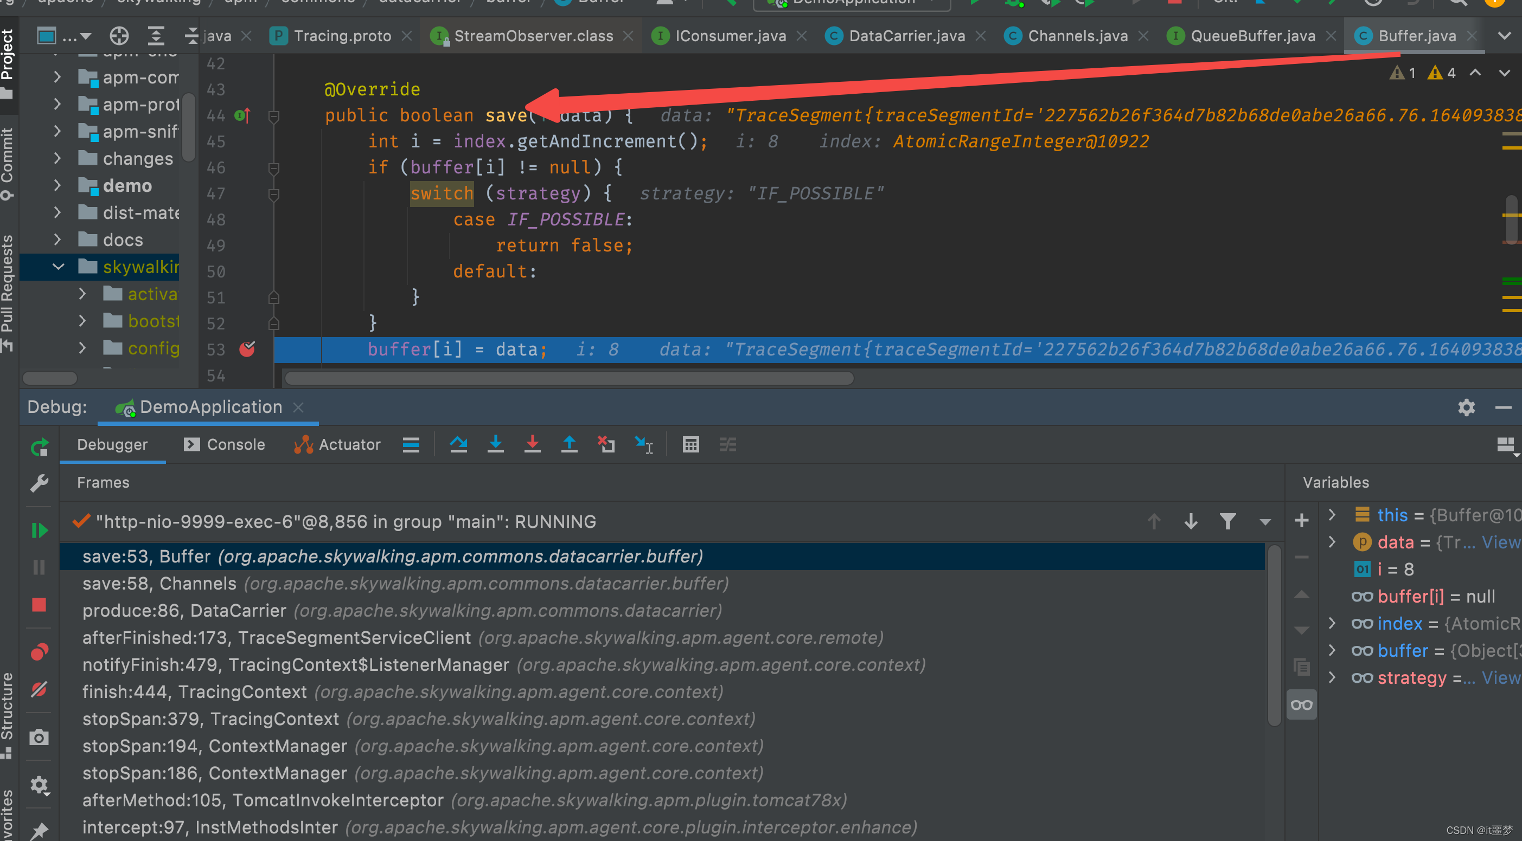
Task: Click the pin tab icon
Action: 40,830
